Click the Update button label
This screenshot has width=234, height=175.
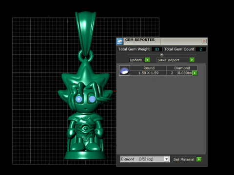pyautogui.click(x=136, y=60)
